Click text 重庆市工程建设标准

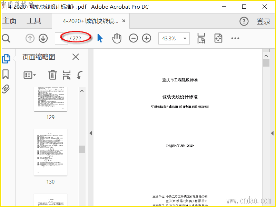[180, 80]
